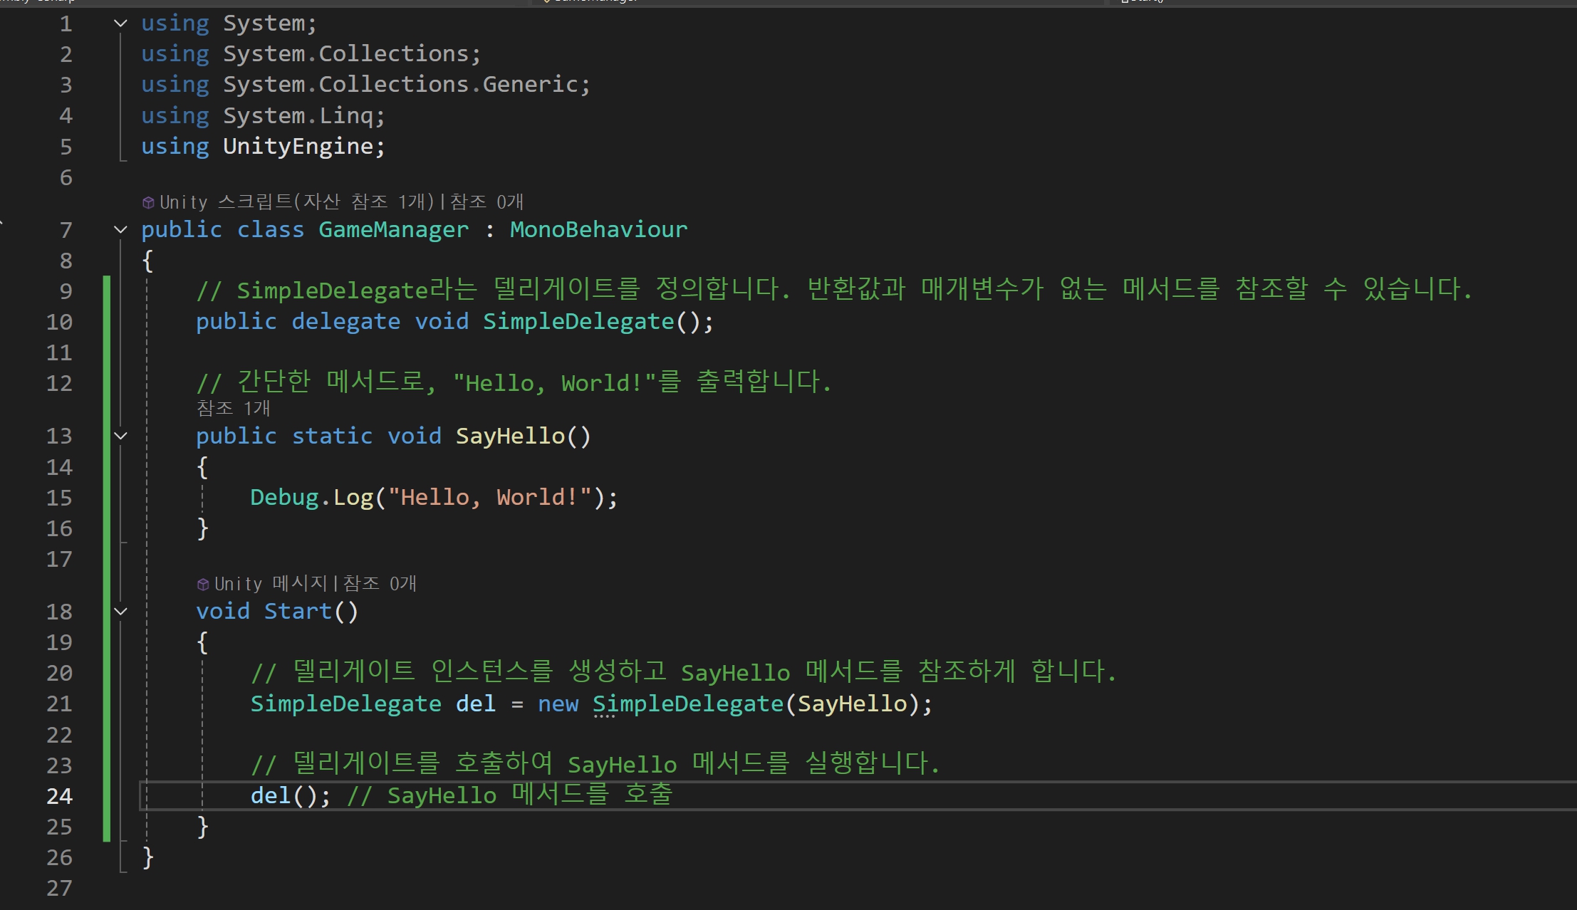This screenshot has height=910, width=1577.
Task: Click the closing brace on line 26
Action: point(147,857)
